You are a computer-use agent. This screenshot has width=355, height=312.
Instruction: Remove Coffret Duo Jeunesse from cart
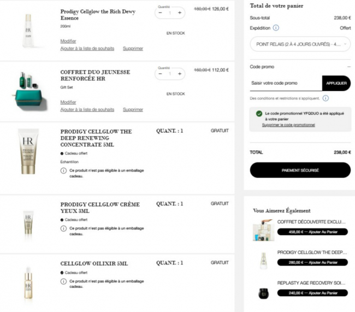click(133, 109)
